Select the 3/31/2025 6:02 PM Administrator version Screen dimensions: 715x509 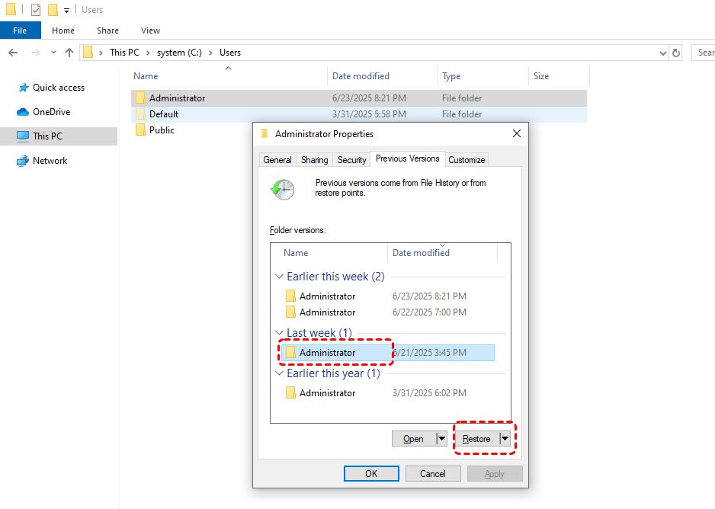387,393
